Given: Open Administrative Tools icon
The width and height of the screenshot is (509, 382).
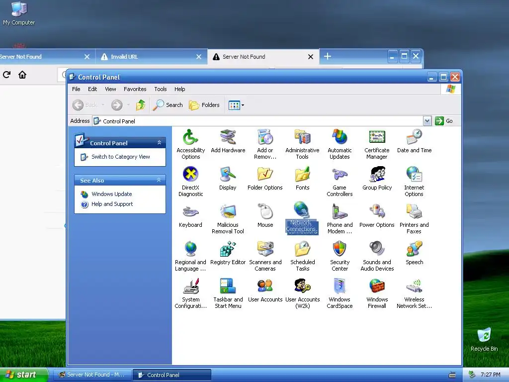Looking at the screenshot, I should pyautogui.click(x=302, y=144).
